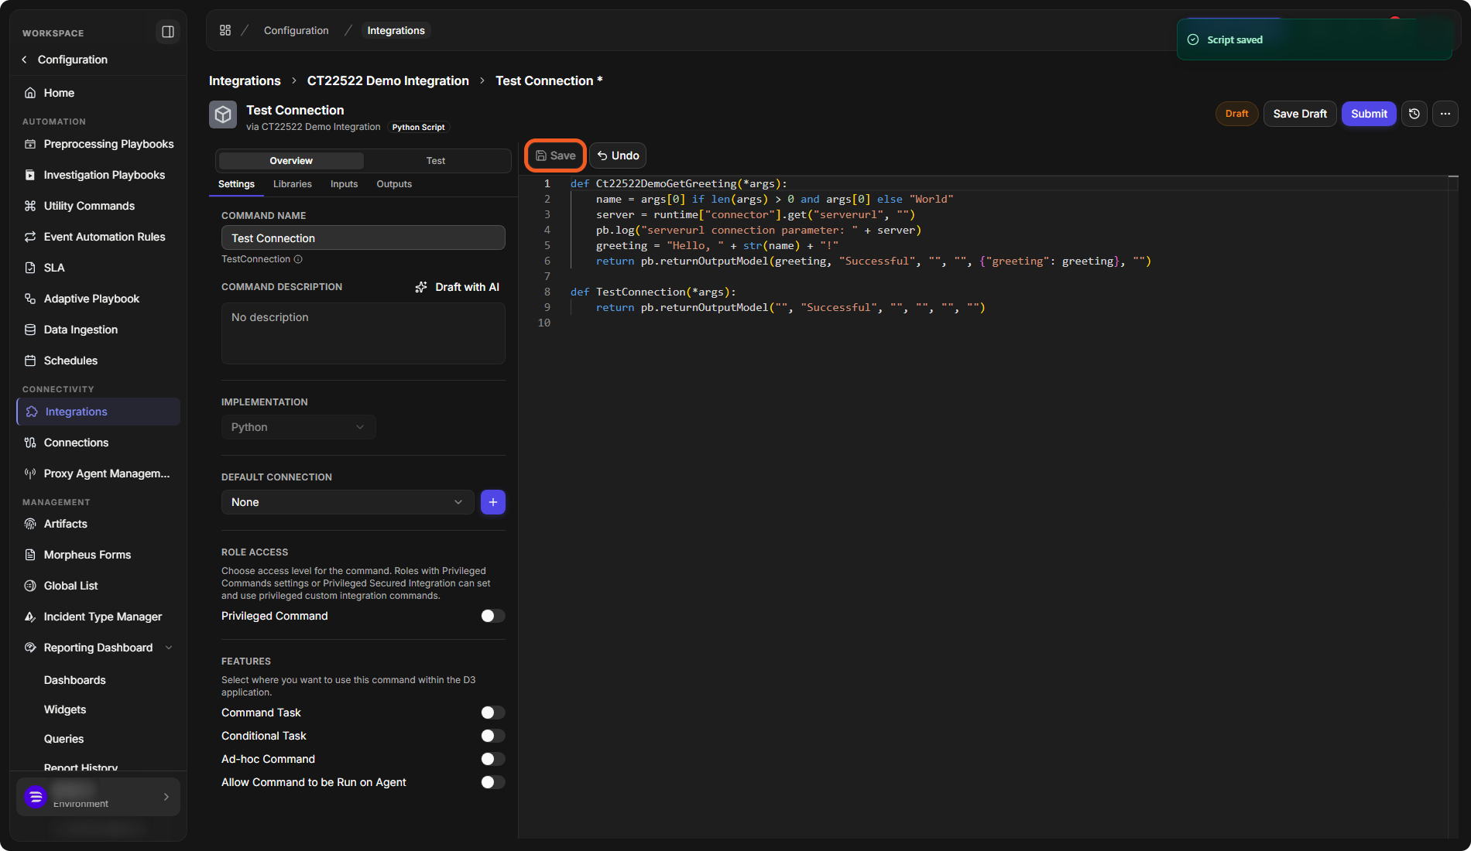
Task: Select the Inputs sub-tab
Action: (344, 184)
